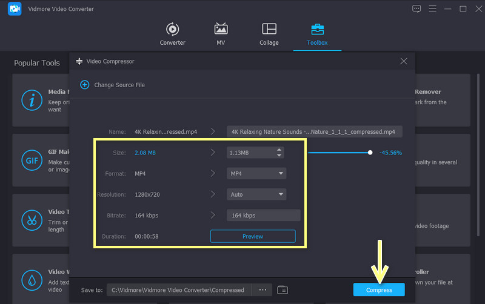The height and width of the screenshot is (304, 485).
Task: Click the Video Watermark droplet icon
Action: pos(31,279)
